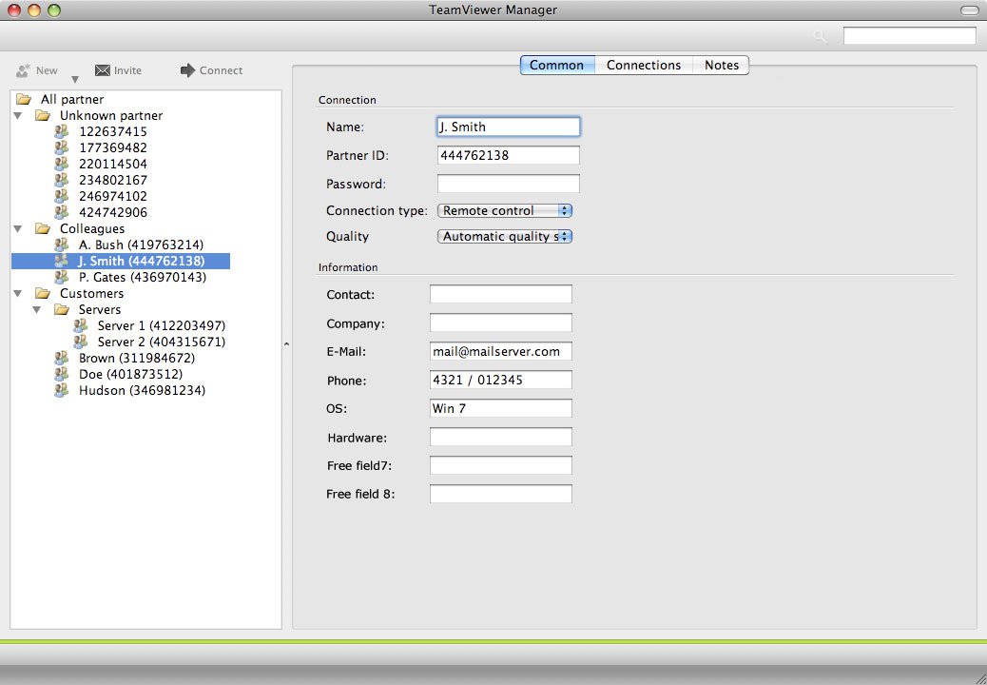Select Hudson (346981234) text
Image resolution: width=987 pixels, height=685 pixels.
point(143,390)
